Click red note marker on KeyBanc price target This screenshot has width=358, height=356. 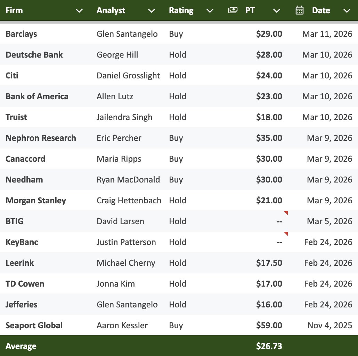(286, 234)
